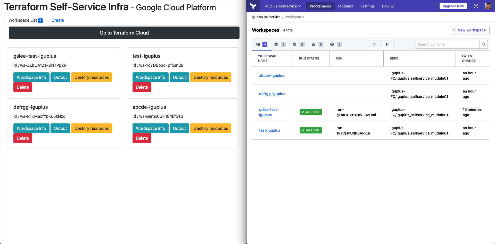
Task: Click the APPLIED badge for gslee-test-lguplus
Action: [x=311, y=112]
